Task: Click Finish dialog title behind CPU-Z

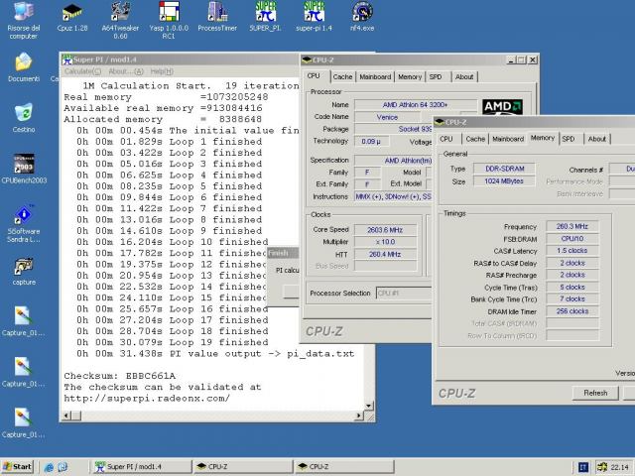Action: pos(283,253)
